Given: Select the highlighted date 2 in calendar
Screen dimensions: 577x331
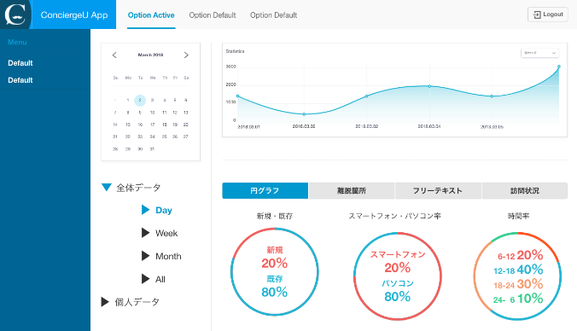Looking at the screenshot, I should coord(140,100).
